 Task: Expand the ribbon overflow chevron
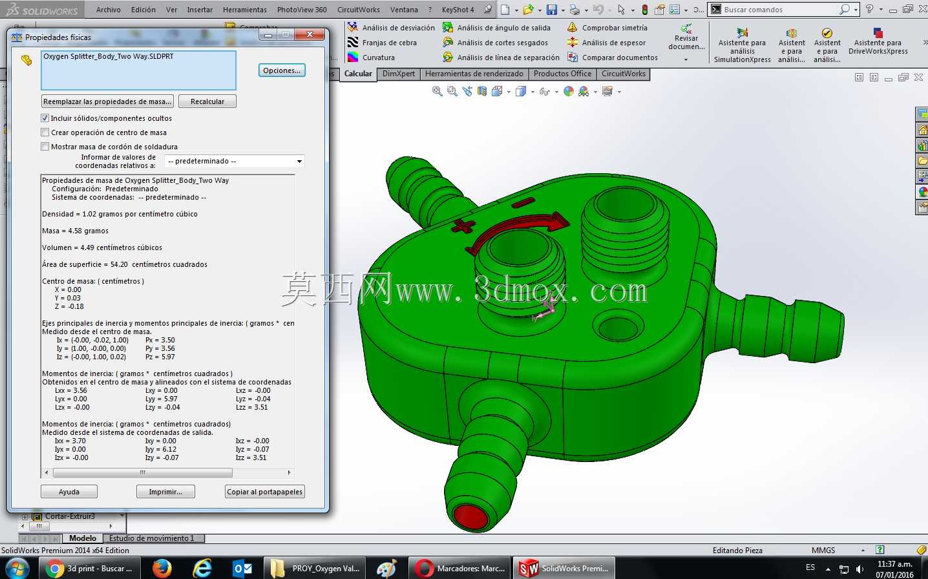925,43
